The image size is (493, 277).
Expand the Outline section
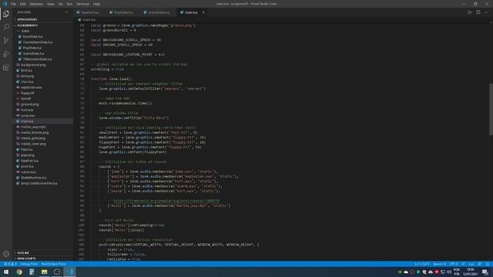[x=23, y=253]
